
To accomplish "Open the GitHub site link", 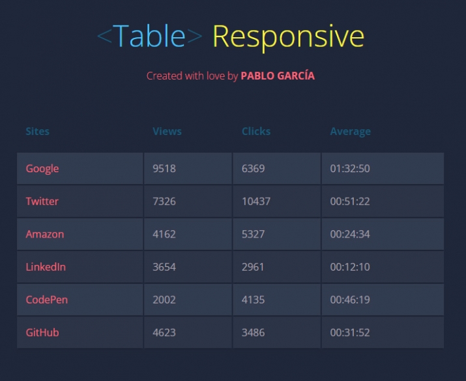I will 42,332.
